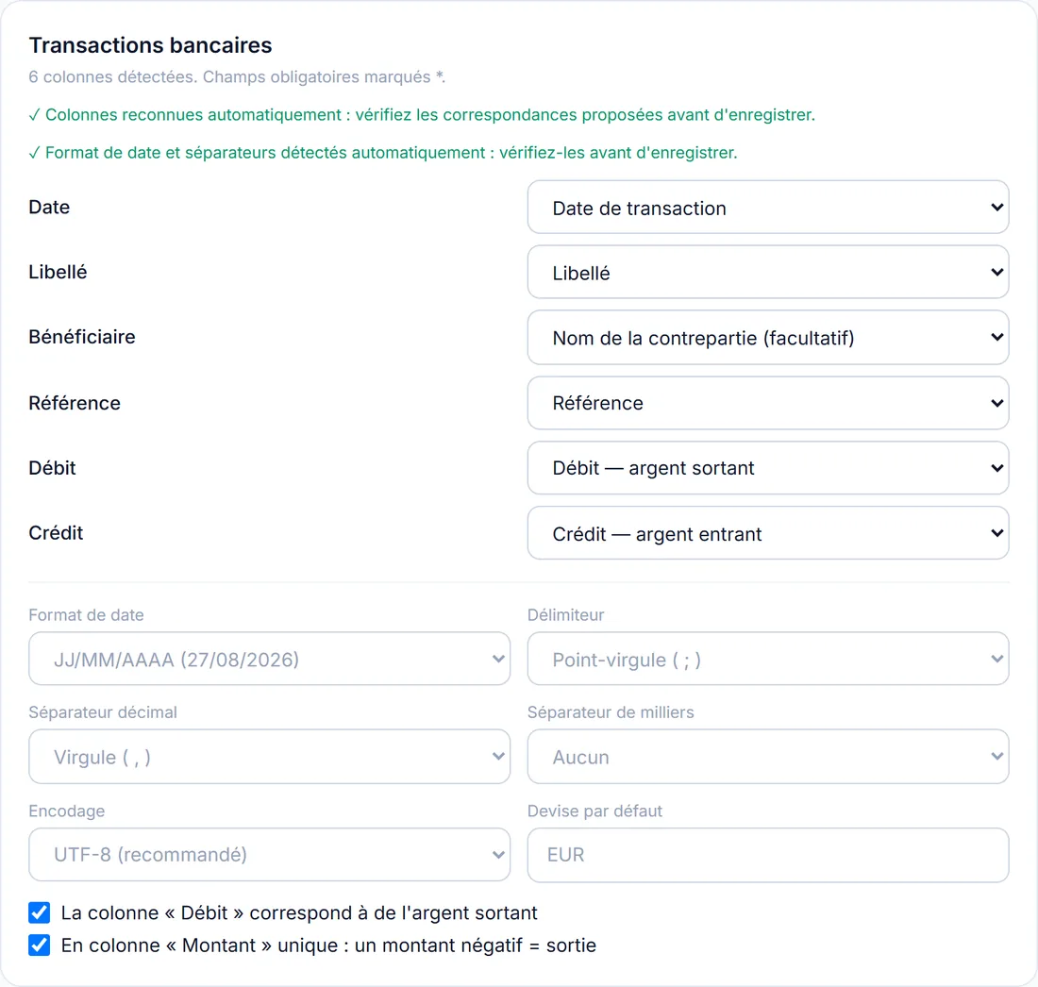Image resolution: width=1038 pixels, height=987 pixels.
Task: Click the "La colonne « Débit »" checkbox label
Action: coord(299,912)
